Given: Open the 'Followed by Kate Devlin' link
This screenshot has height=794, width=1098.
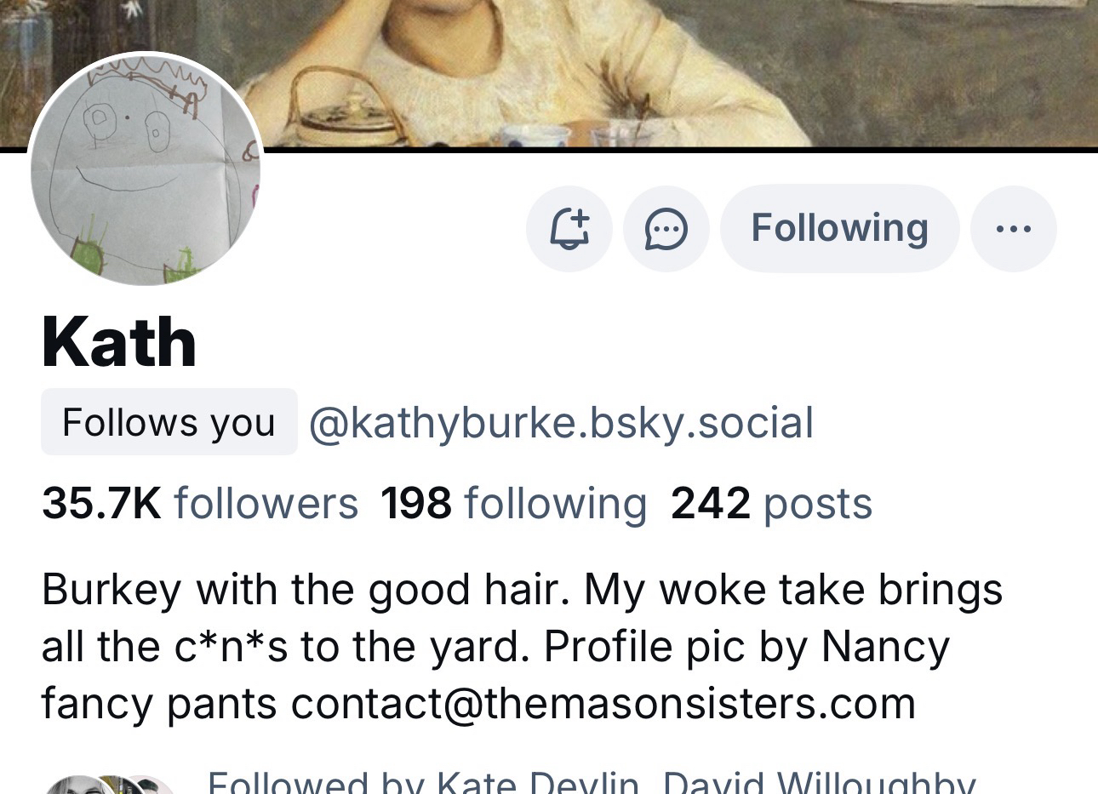Looking at the screenshot, I should click(x=423, y=782).
